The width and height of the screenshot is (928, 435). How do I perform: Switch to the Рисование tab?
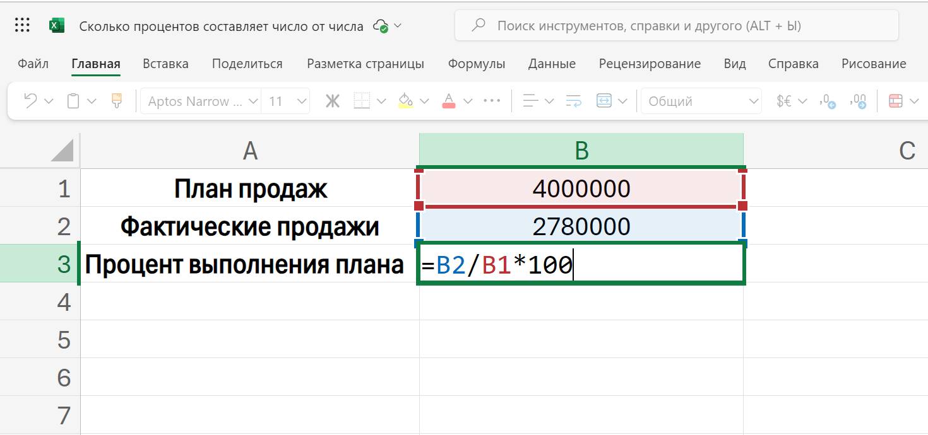click(874, 64)
